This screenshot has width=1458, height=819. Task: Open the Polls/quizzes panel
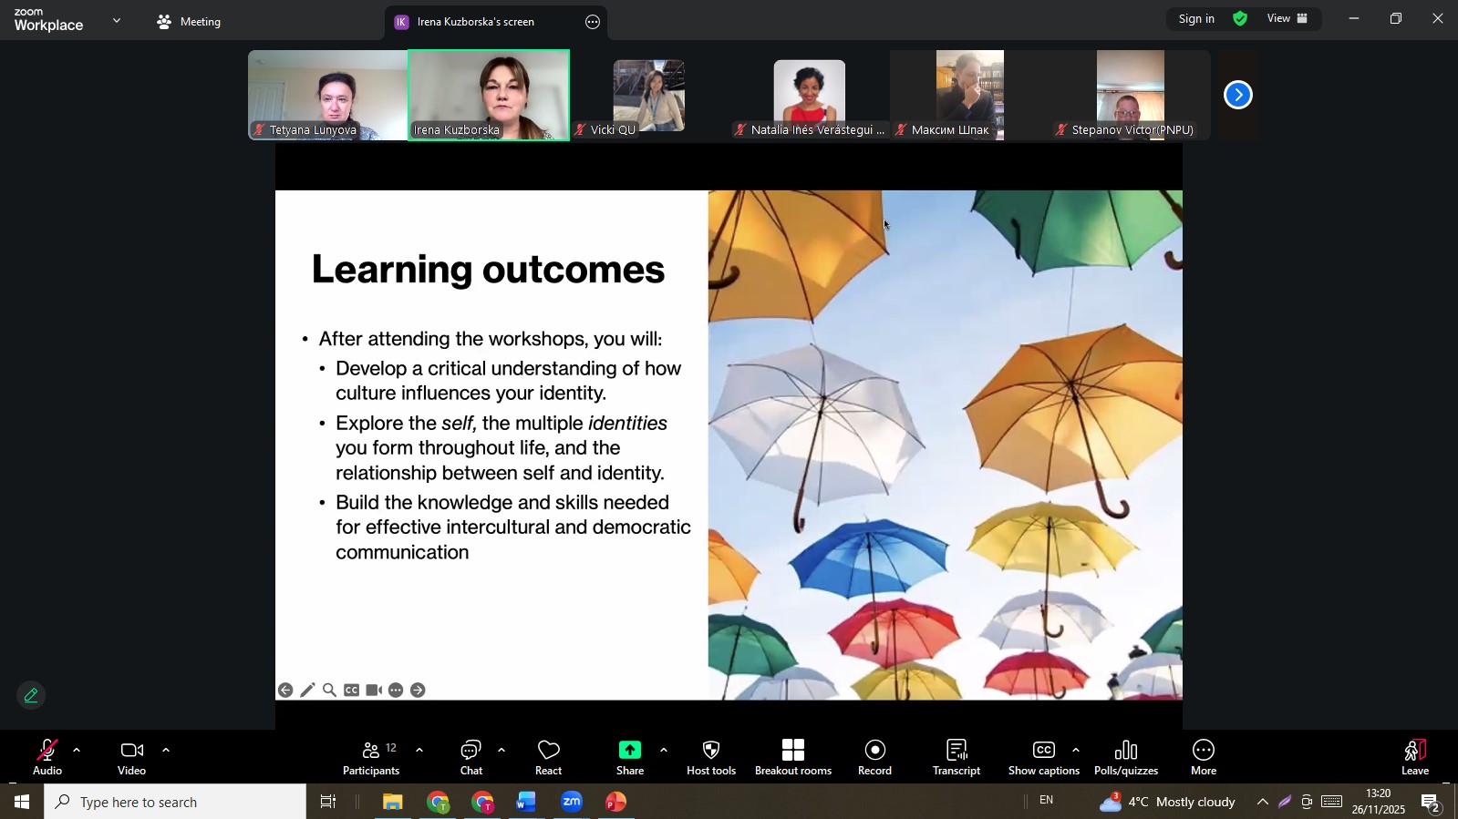coord(1125,757)
